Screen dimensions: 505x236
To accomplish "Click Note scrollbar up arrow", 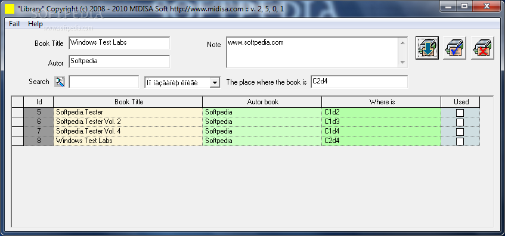I will (x=402, y=42).
